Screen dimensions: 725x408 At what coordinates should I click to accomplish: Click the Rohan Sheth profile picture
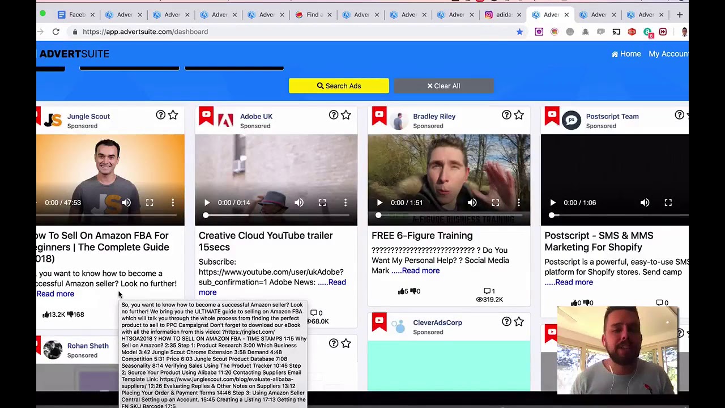[53, 350]
